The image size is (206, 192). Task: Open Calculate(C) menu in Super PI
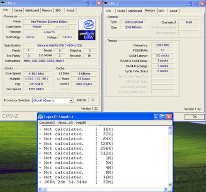(47, 123)
